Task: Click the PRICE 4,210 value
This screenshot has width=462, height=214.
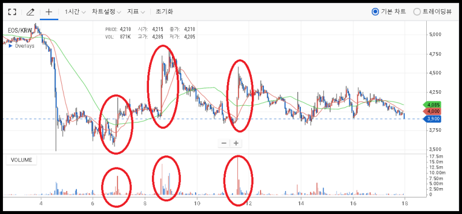Action: click(x=125, y=29)
